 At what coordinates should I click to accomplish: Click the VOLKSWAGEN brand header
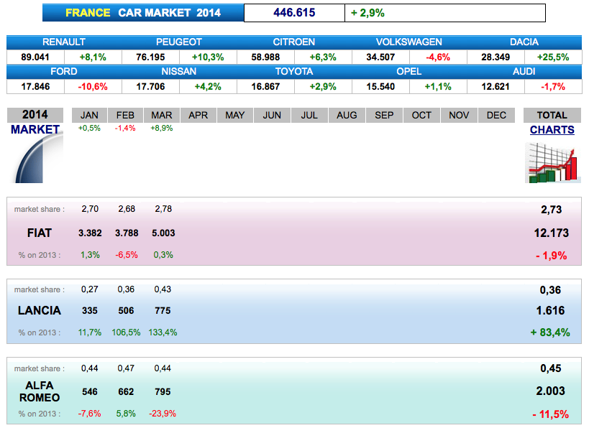[x=408, y=42]
